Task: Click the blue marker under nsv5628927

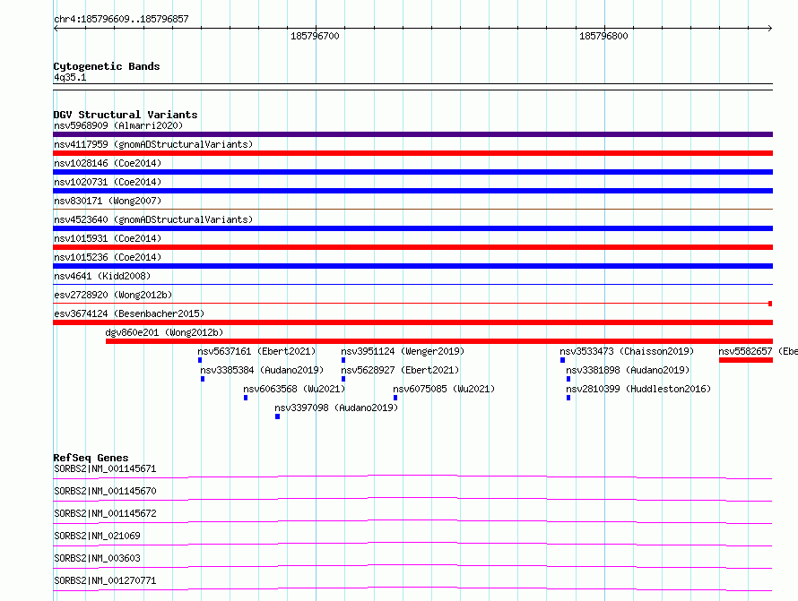Action: coord(343,379)
